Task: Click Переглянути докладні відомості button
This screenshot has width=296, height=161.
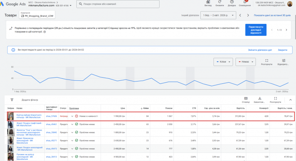Action: point(256,30)
